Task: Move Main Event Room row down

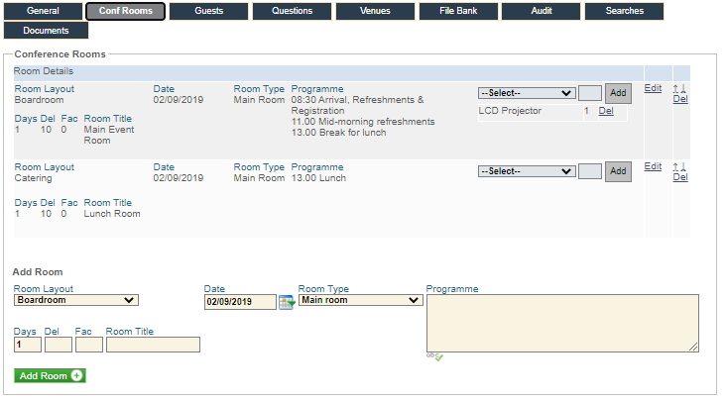Action: (x=683, y=88)
